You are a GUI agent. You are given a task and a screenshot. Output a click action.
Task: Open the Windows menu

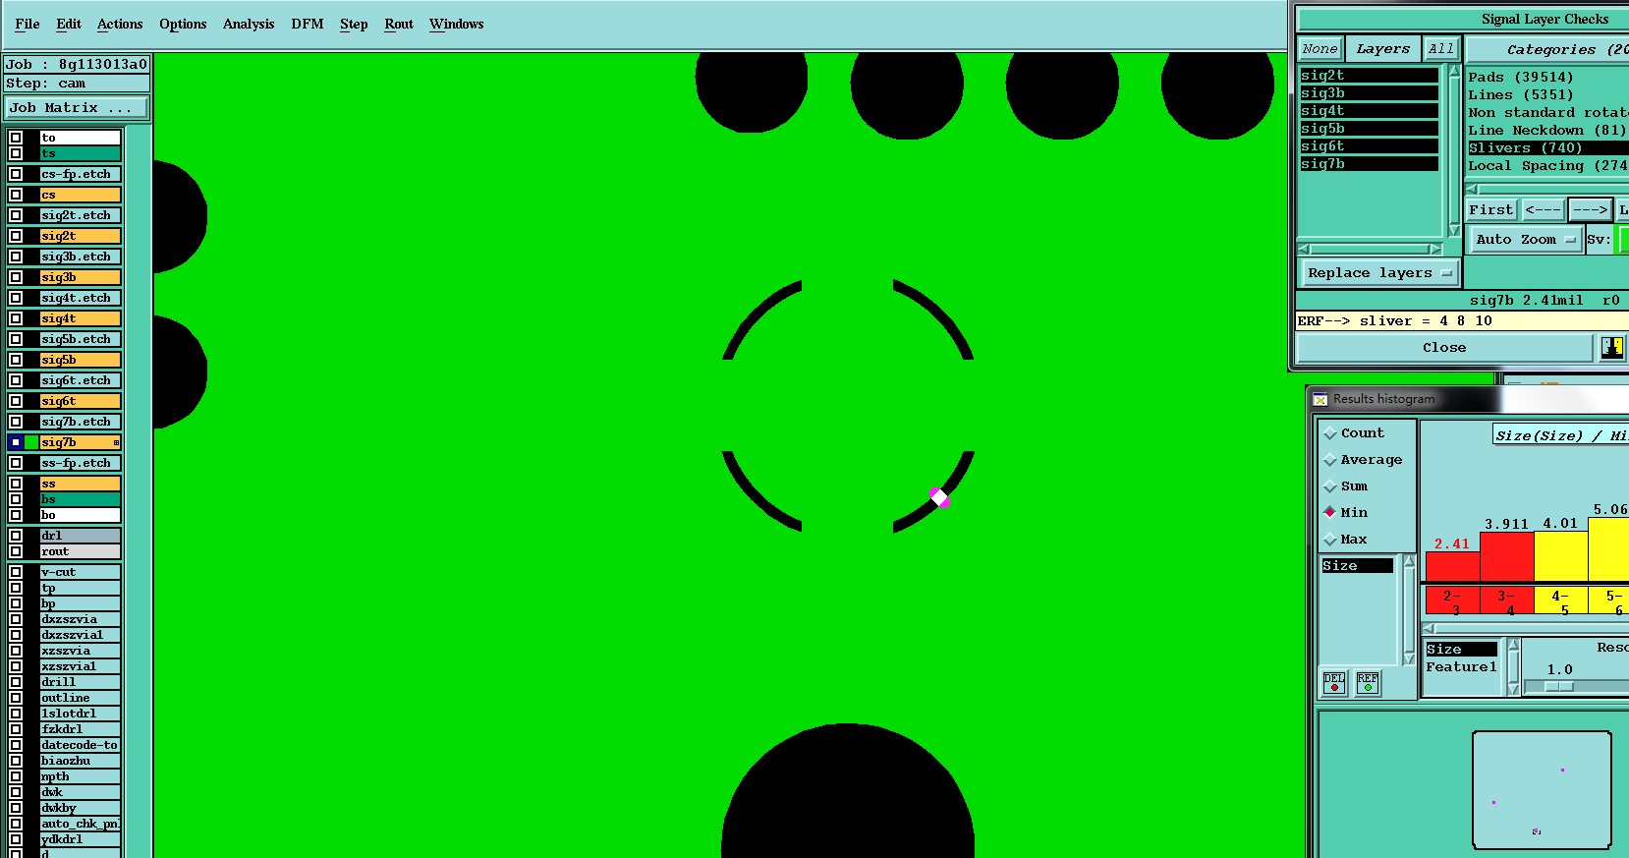coord(457,24)
